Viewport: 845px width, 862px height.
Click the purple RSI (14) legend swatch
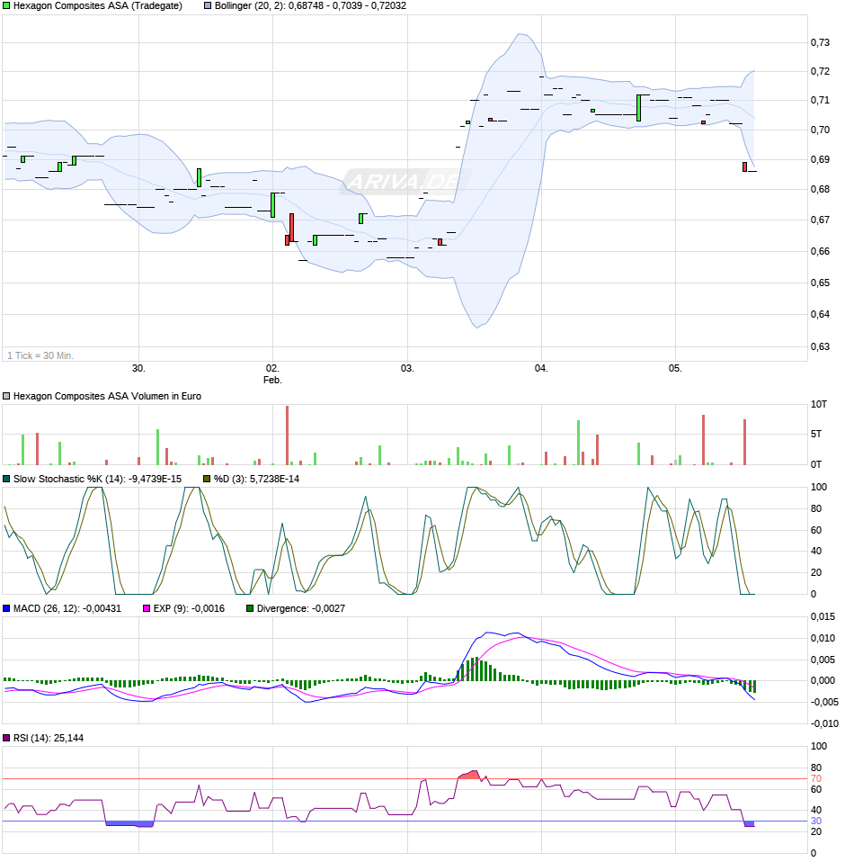click(x=6, y=739)
